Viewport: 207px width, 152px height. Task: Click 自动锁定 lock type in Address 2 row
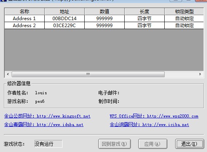184,26
